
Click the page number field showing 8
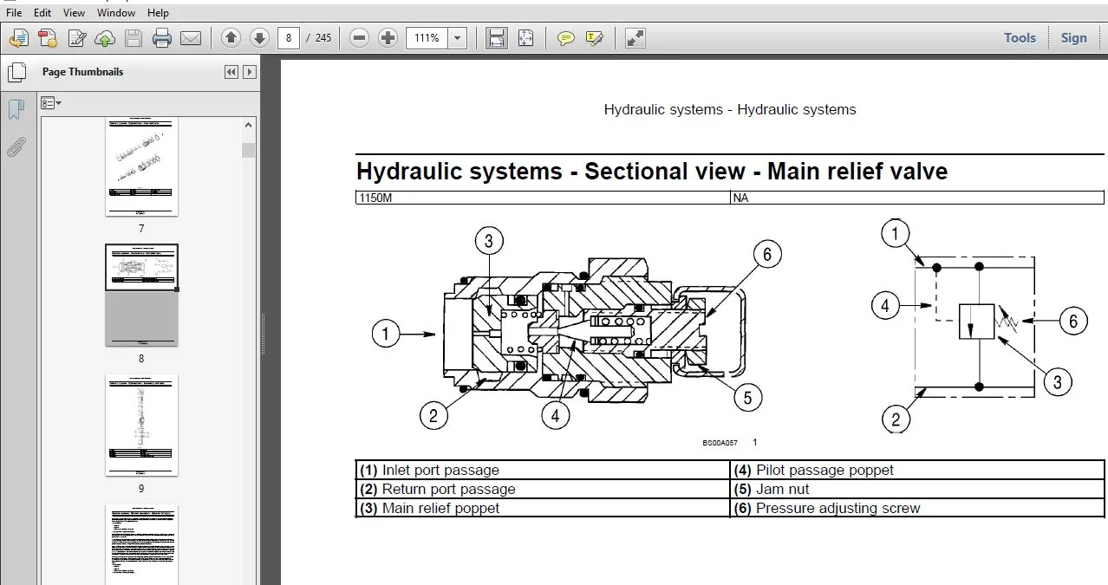click(289, 37)
